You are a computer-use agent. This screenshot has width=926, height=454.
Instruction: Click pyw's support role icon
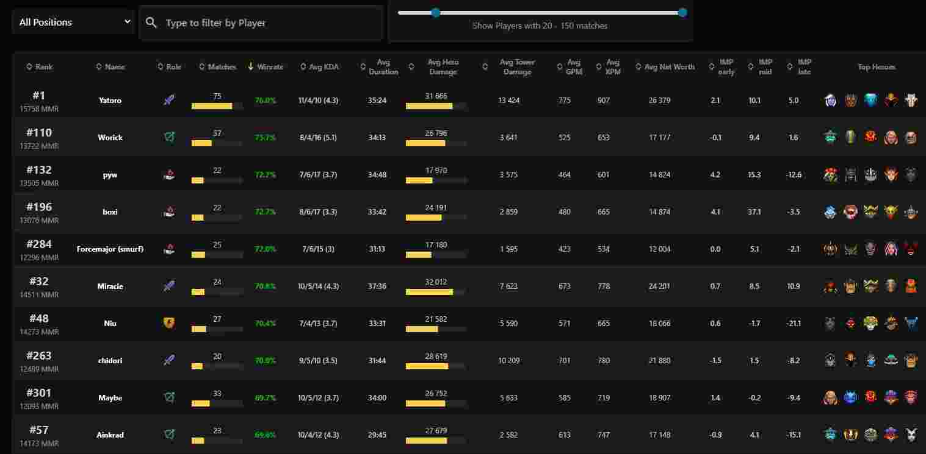169,175
